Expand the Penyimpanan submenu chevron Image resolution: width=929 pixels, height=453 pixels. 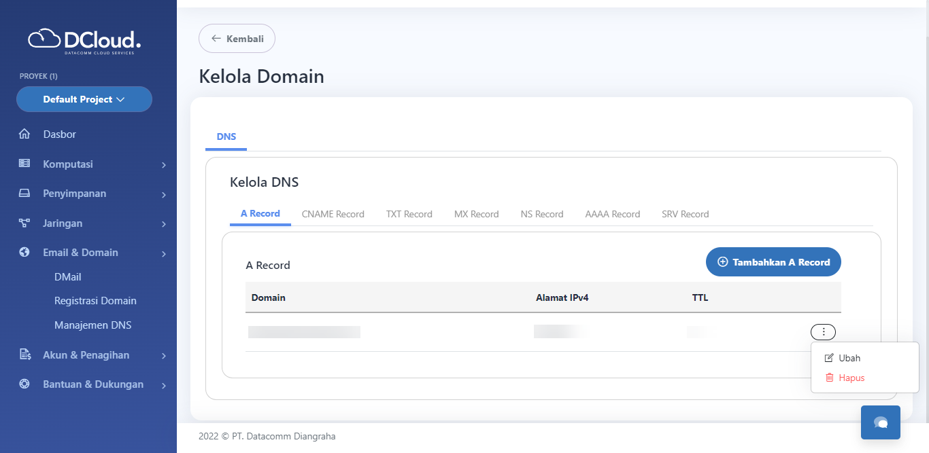(164, 195)
